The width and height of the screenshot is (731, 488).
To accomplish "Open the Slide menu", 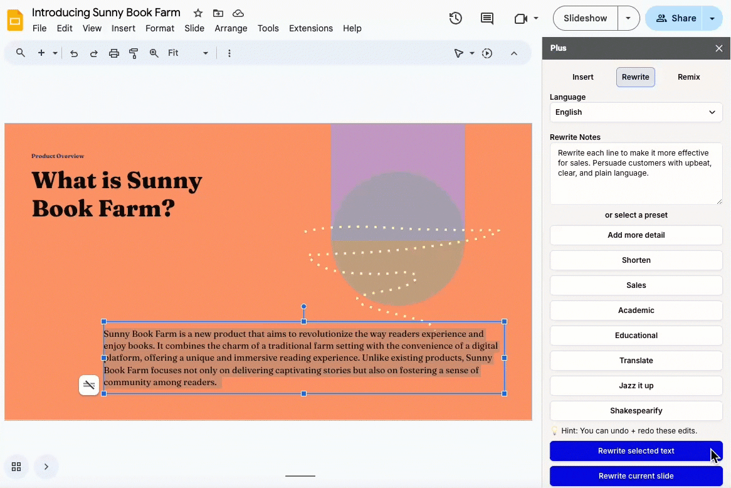I will (194, 28).
